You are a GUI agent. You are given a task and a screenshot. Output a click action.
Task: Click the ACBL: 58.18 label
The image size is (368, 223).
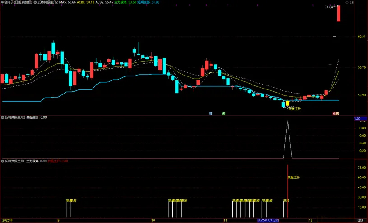click(x=85, y=2)
